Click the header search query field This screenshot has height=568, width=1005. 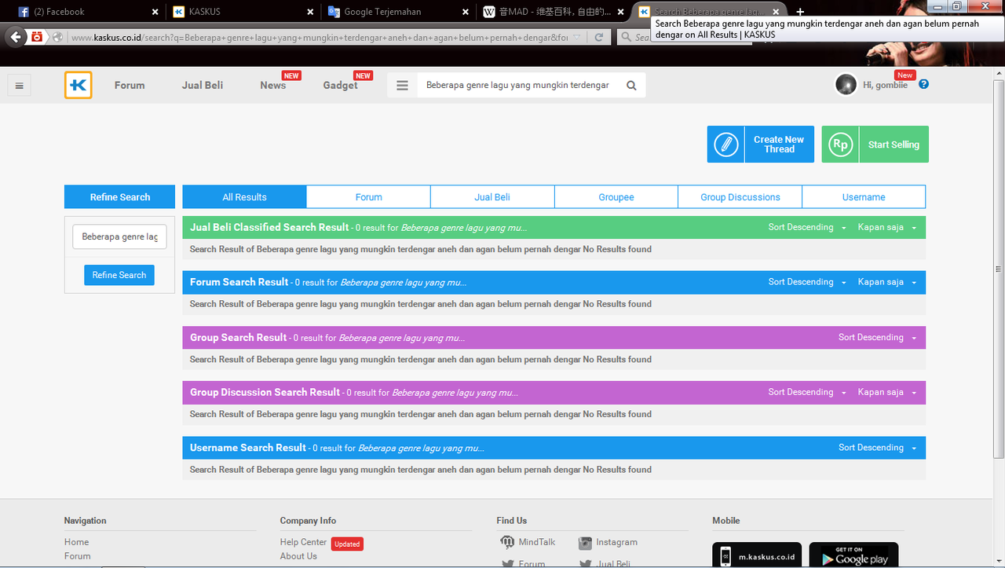518,86
